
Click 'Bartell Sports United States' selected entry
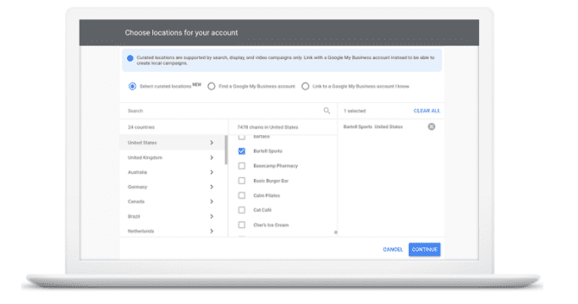[373, 127]
